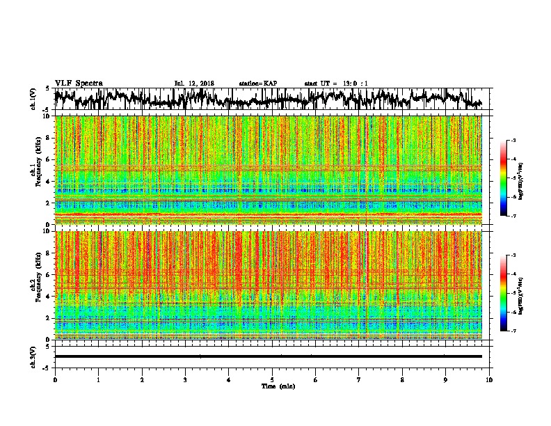Click the "ch.1(V)" axis label
Screen dimensions: 551x426
coord(33,99)
